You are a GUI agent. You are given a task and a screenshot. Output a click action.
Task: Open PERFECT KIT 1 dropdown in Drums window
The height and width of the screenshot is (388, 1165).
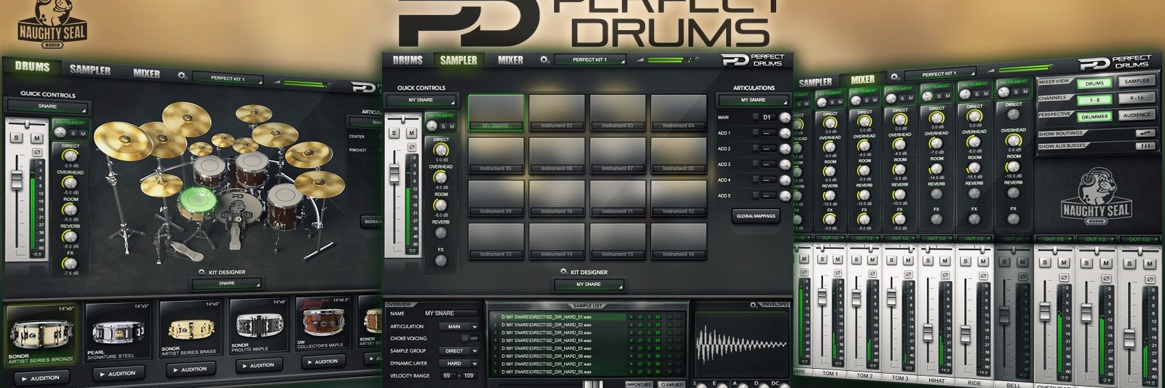(228, 79)
